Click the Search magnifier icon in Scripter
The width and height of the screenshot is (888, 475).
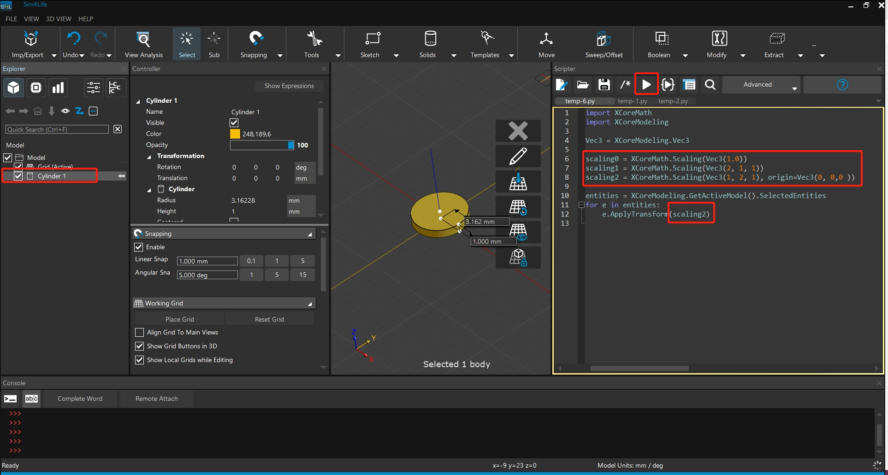[710, 85]
